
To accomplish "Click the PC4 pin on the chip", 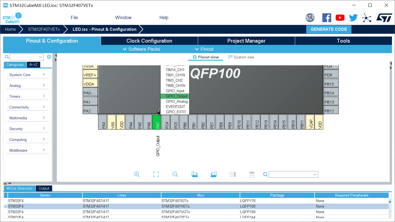I will [166, 122].
